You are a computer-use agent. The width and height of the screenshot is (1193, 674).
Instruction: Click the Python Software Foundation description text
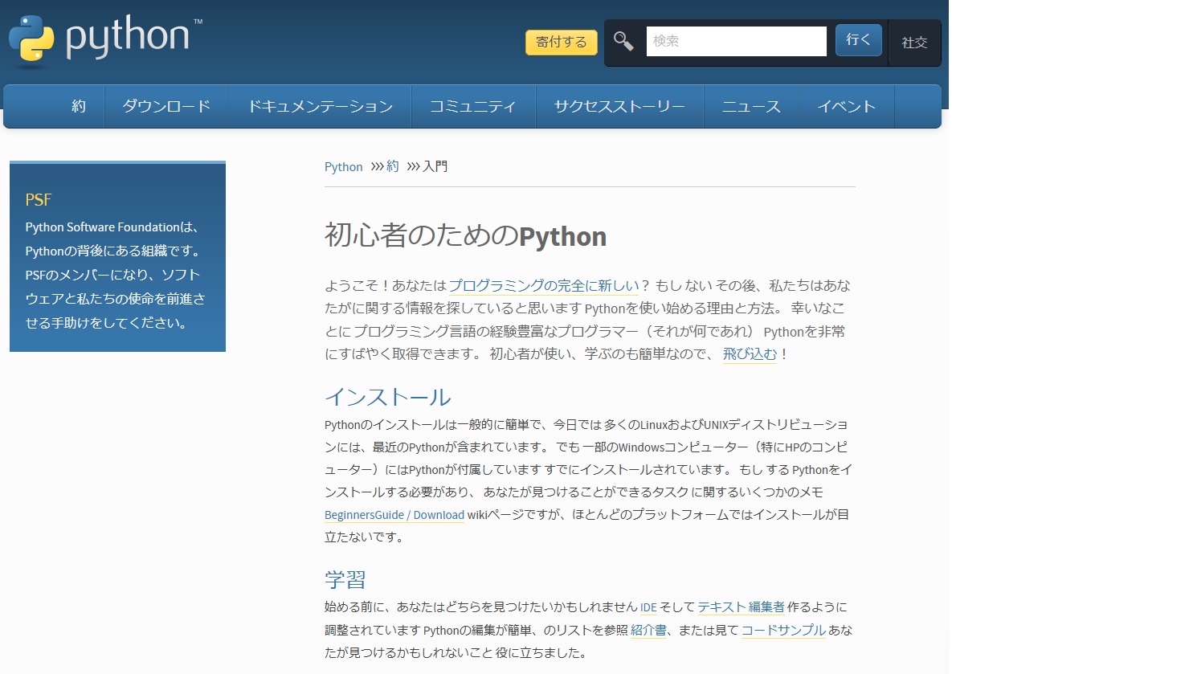(116, 275)
